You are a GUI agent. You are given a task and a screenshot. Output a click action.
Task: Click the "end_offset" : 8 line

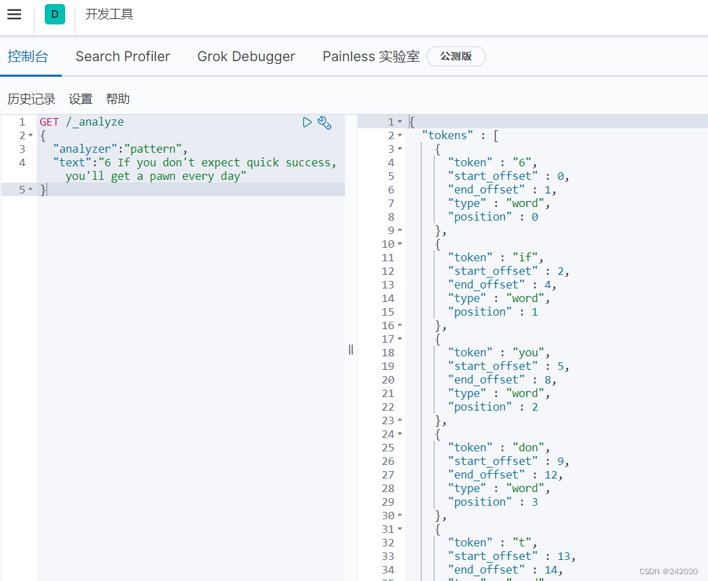(502, 379)
